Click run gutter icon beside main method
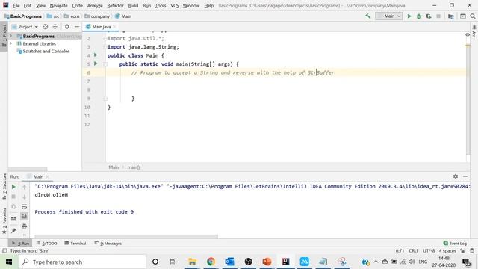The height and width of the screenshot is (269, 478). (x=96, y=64)
